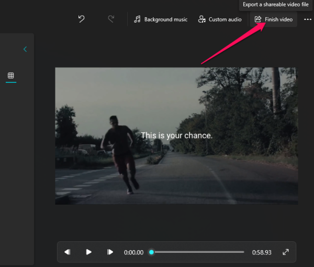This screenshot has width=314, height=267.
Task: Click the seek bar playhead handle
Action: coord(152,252)
